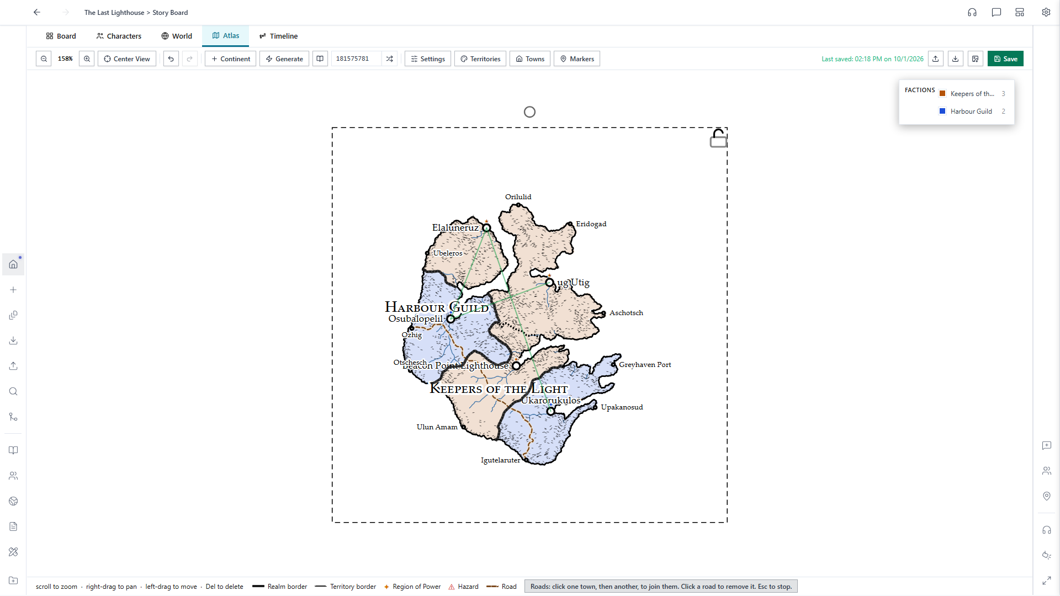Image resolution: width=1060 pixels, height=596 pixels.
Task: Select the Greyhaven Port town label
Action: click(645, 365)
